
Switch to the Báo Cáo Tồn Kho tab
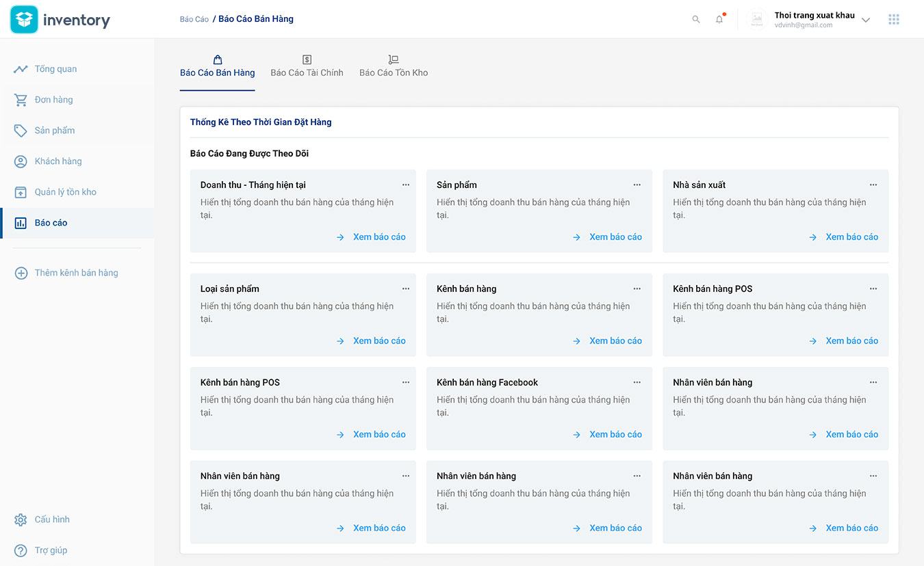tap(394, 67)
